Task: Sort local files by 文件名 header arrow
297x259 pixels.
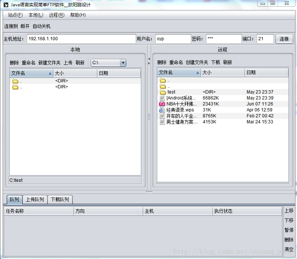Action: pos(50,73)
